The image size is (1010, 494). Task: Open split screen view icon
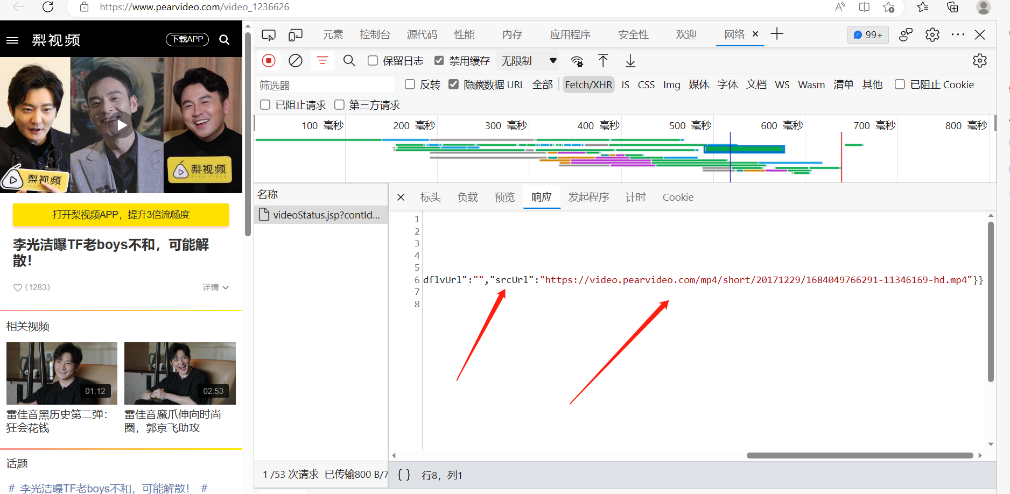point(865,7)
